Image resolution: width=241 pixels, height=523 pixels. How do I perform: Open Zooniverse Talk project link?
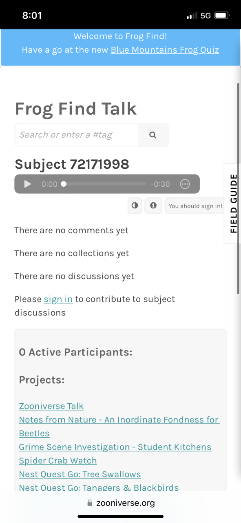51,406
